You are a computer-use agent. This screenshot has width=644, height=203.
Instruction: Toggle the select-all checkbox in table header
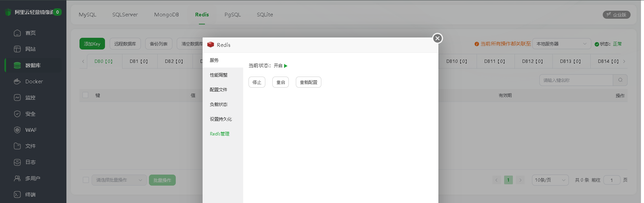pyautogui.click(x=86, y=95)
